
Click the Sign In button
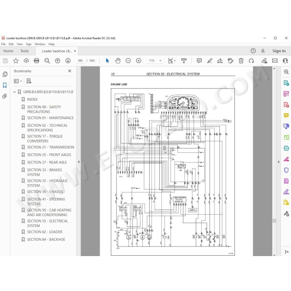coord(279,51)
